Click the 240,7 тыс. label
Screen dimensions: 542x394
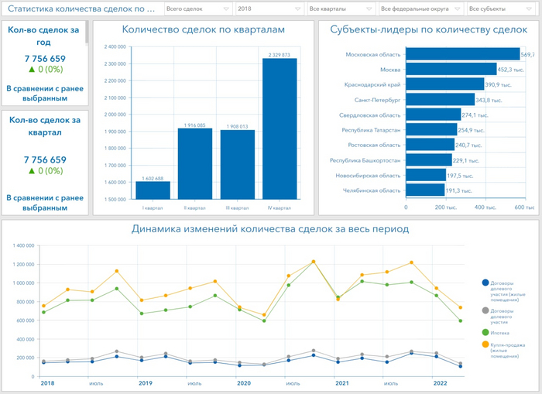[468, 146]
